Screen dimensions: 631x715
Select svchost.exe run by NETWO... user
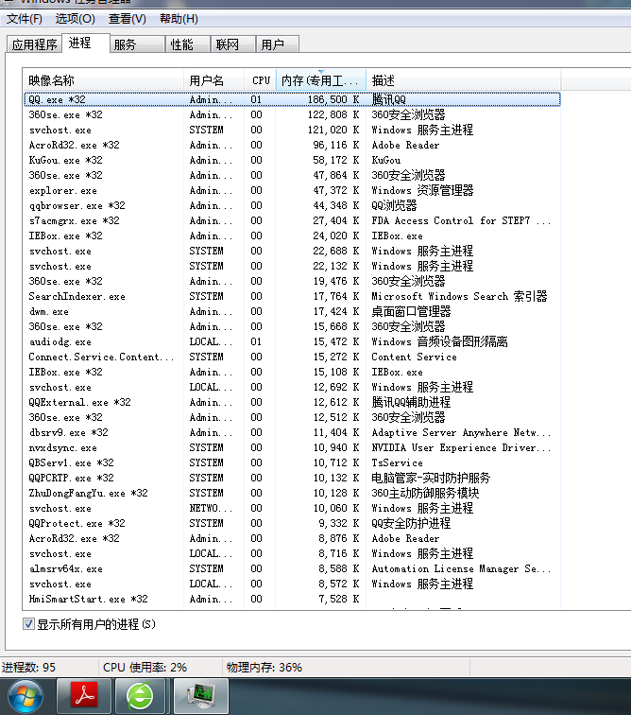pyautogui.click(x=292, y=508)
